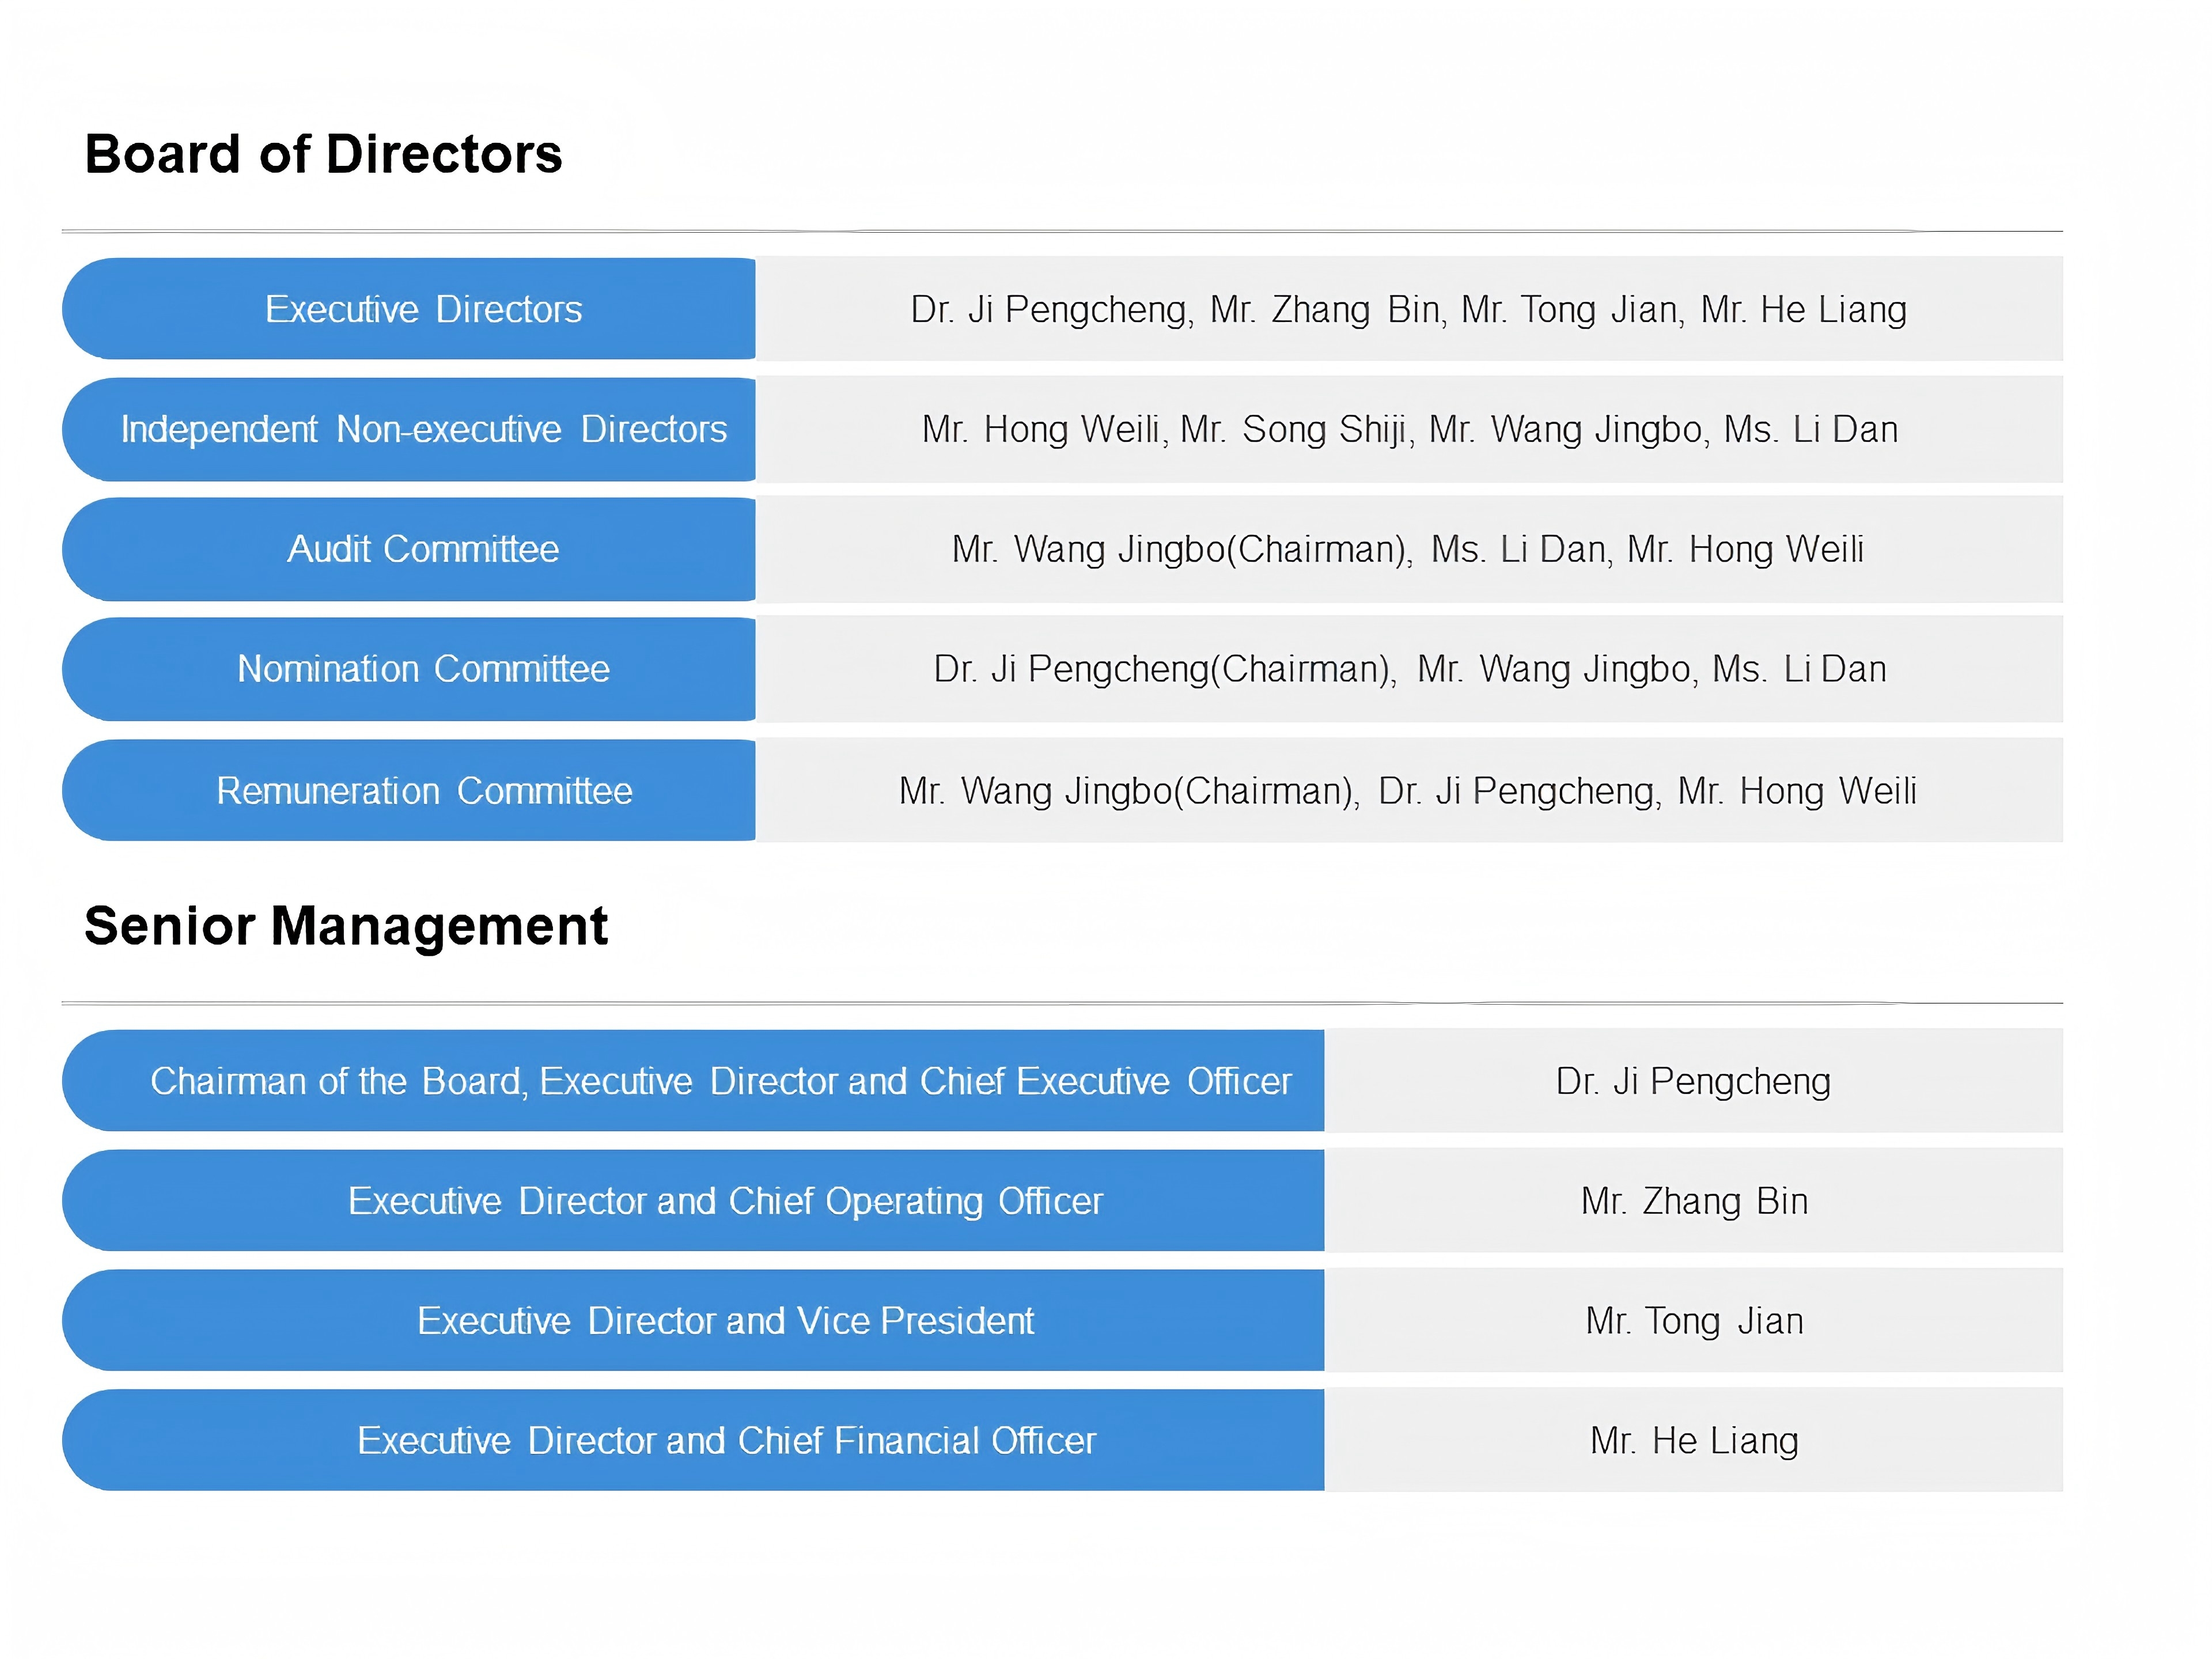Click the Nomination Committee members text
This screenshot has height=1659, width=2212.
click(1409, 669)
